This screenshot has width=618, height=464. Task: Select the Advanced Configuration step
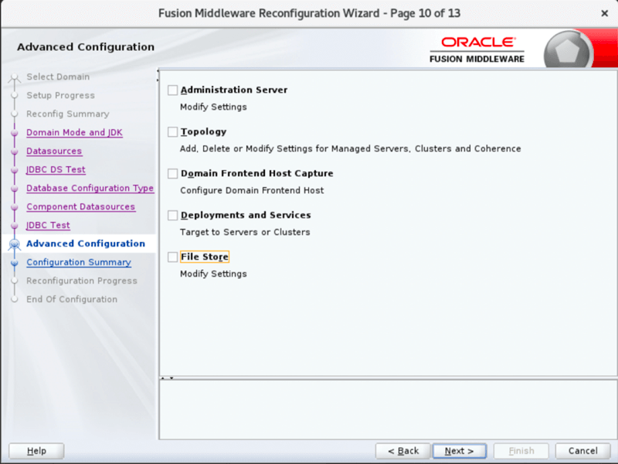[x=86, y=244]
